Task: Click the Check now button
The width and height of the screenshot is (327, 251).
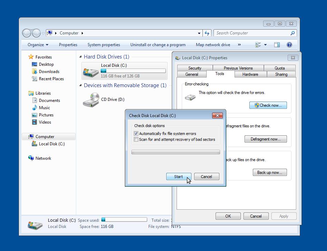Action: pos(268,105)
